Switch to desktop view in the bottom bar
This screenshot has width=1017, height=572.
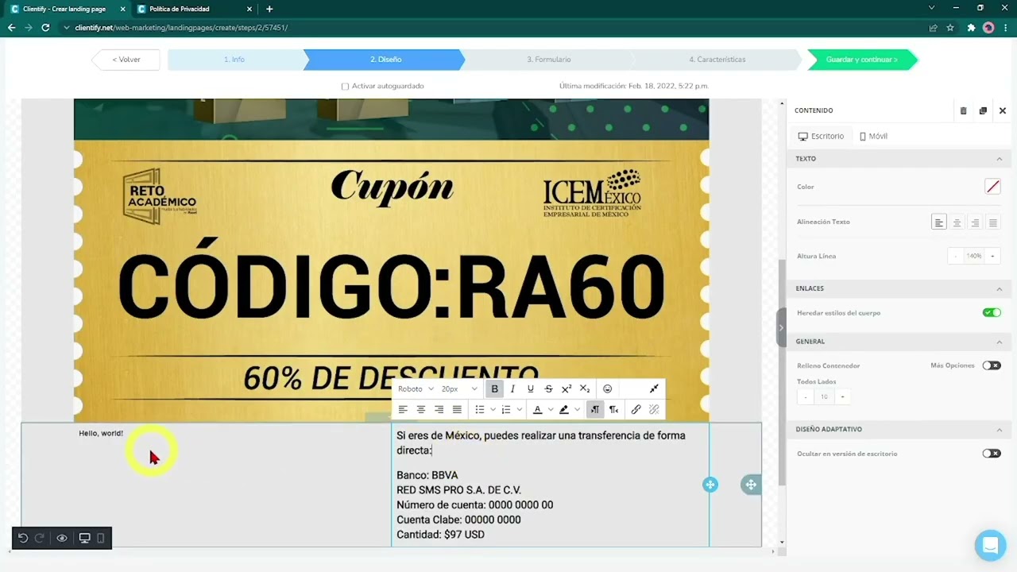(85, 538)
